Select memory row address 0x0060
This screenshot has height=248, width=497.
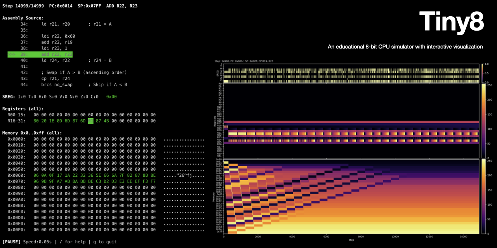[x=16, y=175]
